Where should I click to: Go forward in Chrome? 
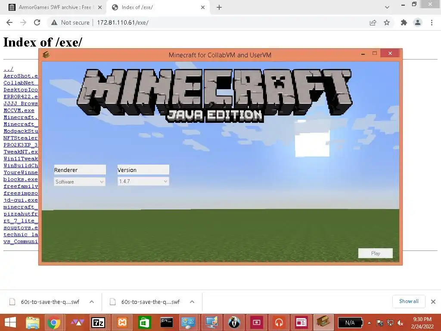(x=23, y=22)
